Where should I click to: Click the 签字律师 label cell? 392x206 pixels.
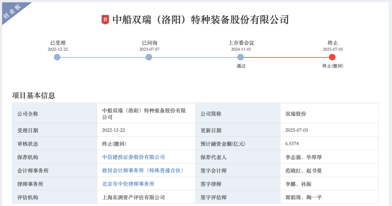[238, 184]
